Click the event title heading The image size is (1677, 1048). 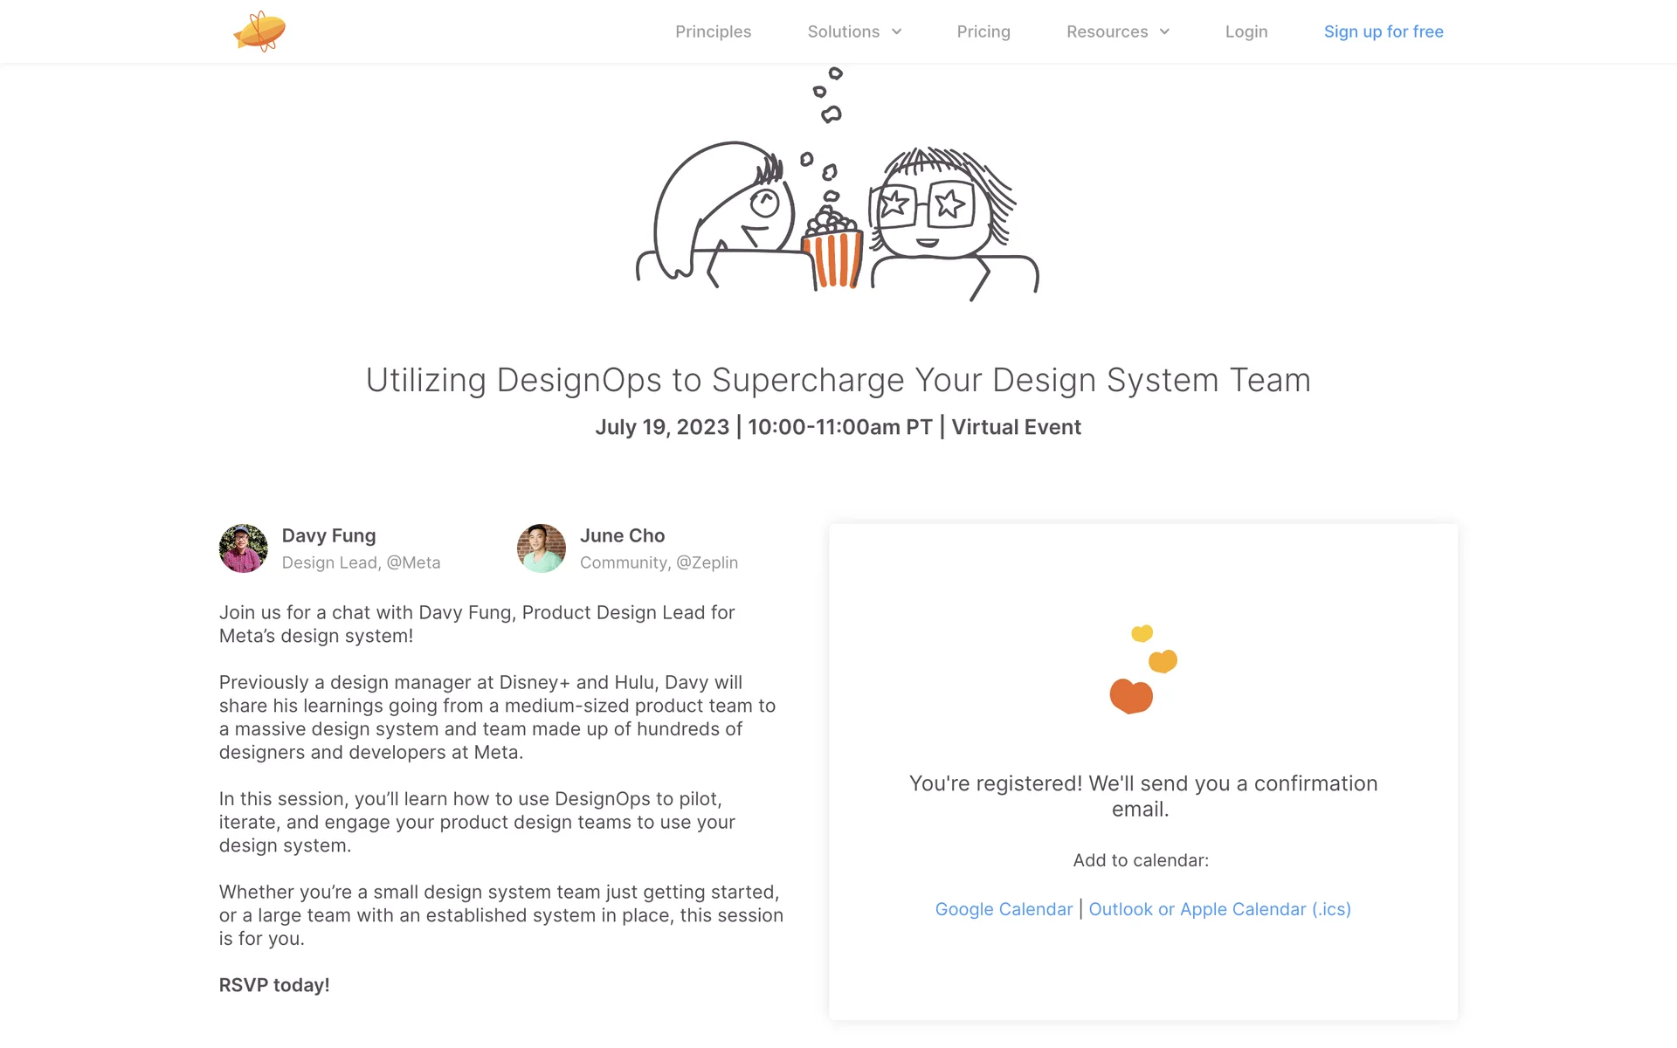tap(838, 380)
